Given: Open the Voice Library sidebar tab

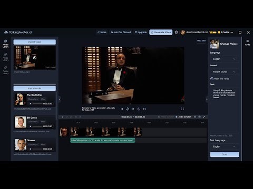Looking at the screenshot, I should 5,57.
